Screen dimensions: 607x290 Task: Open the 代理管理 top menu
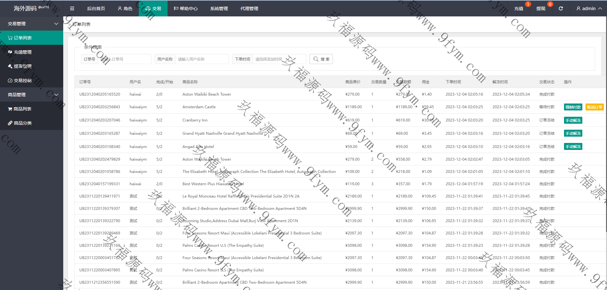coord(249,9)
